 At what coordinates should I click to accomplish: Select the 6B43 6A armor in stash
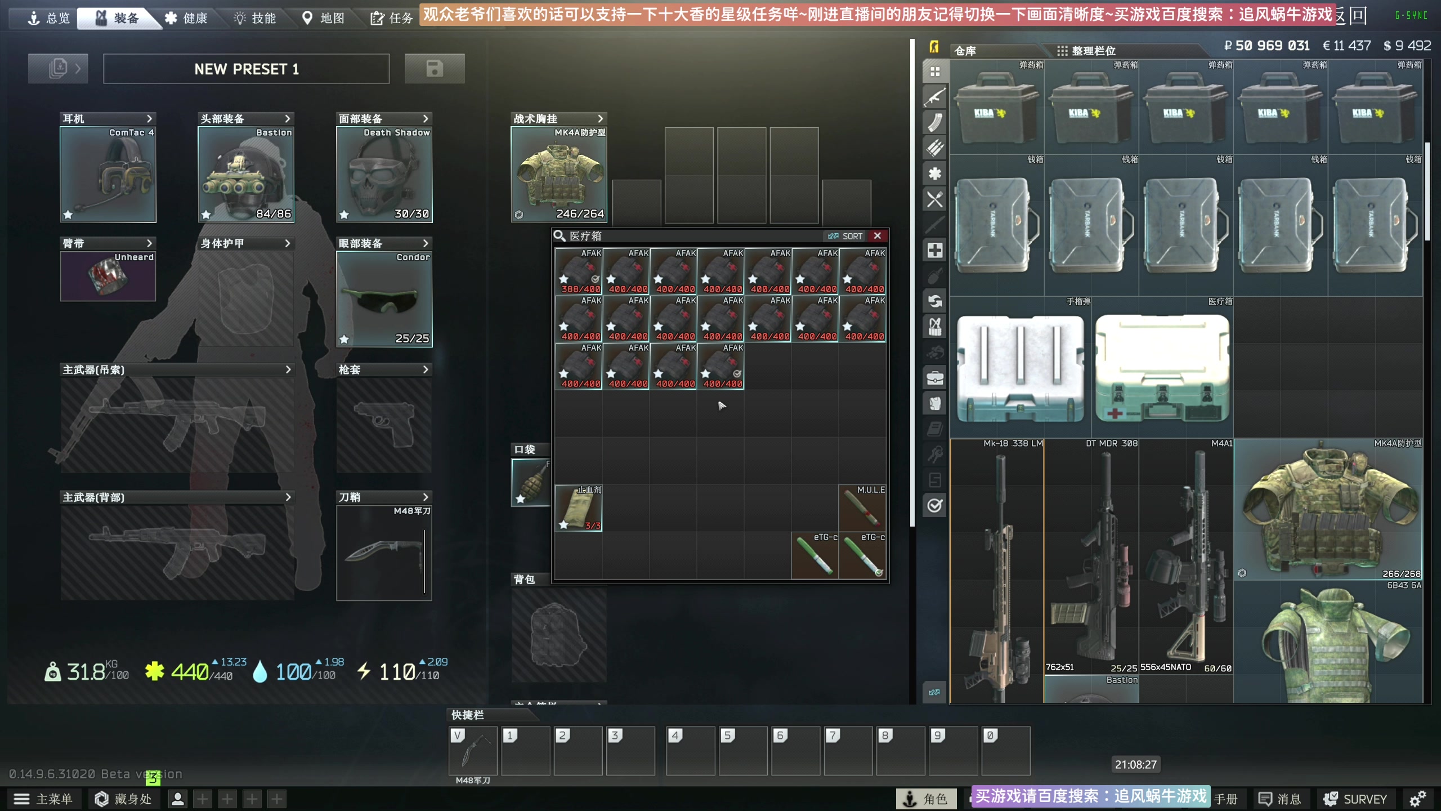click(x=1328, y=642)
